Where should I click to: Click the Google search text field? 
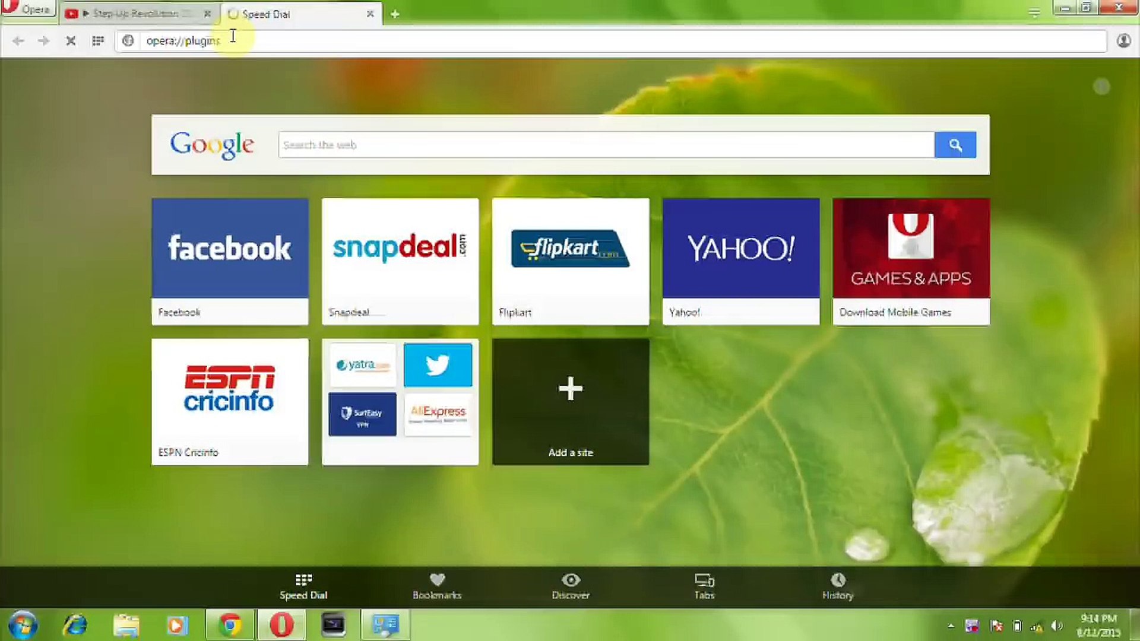point(606,145)
